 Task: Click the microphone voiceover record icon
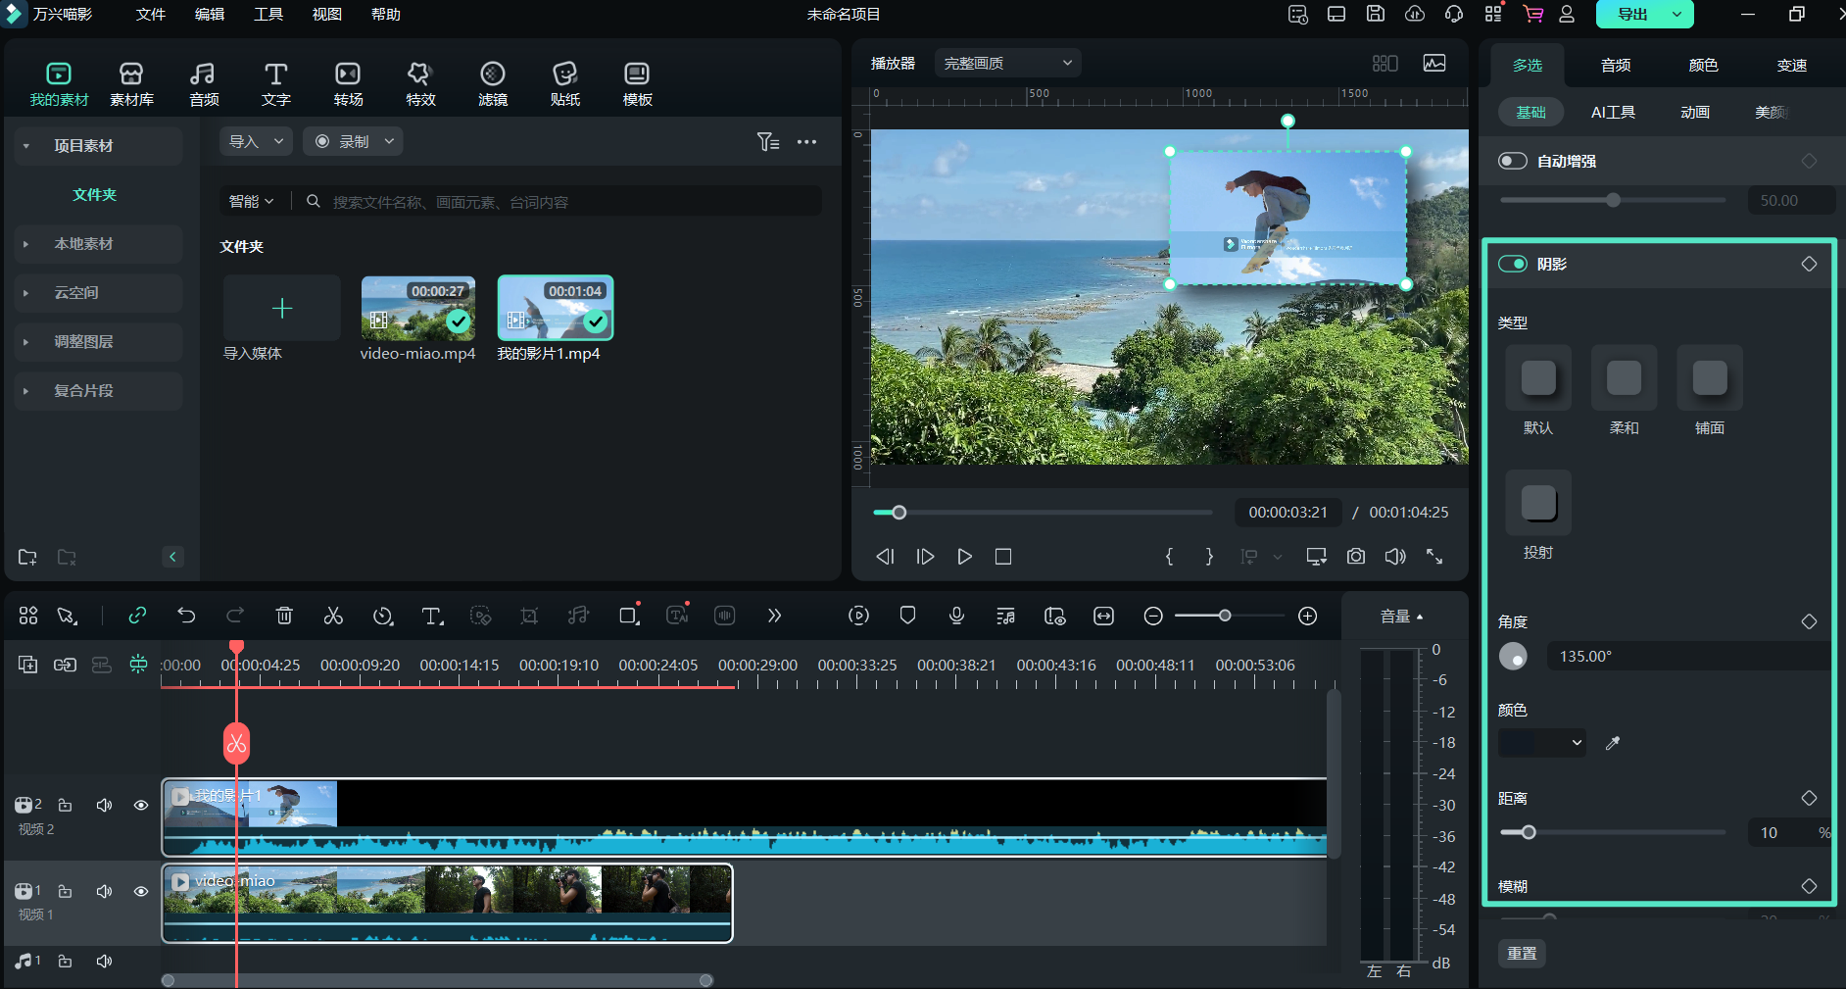point(956,616)
